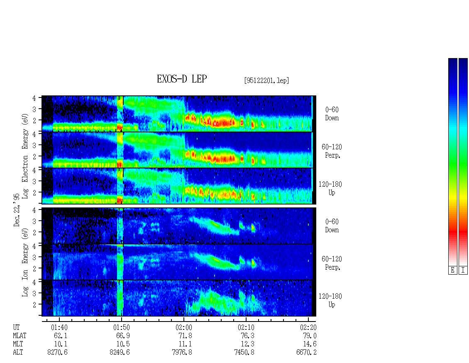469x363 pixels.
Task: Click the Log Ion Energy (eV) axis label
Action: pyautogui.click(x=25, y=262)
